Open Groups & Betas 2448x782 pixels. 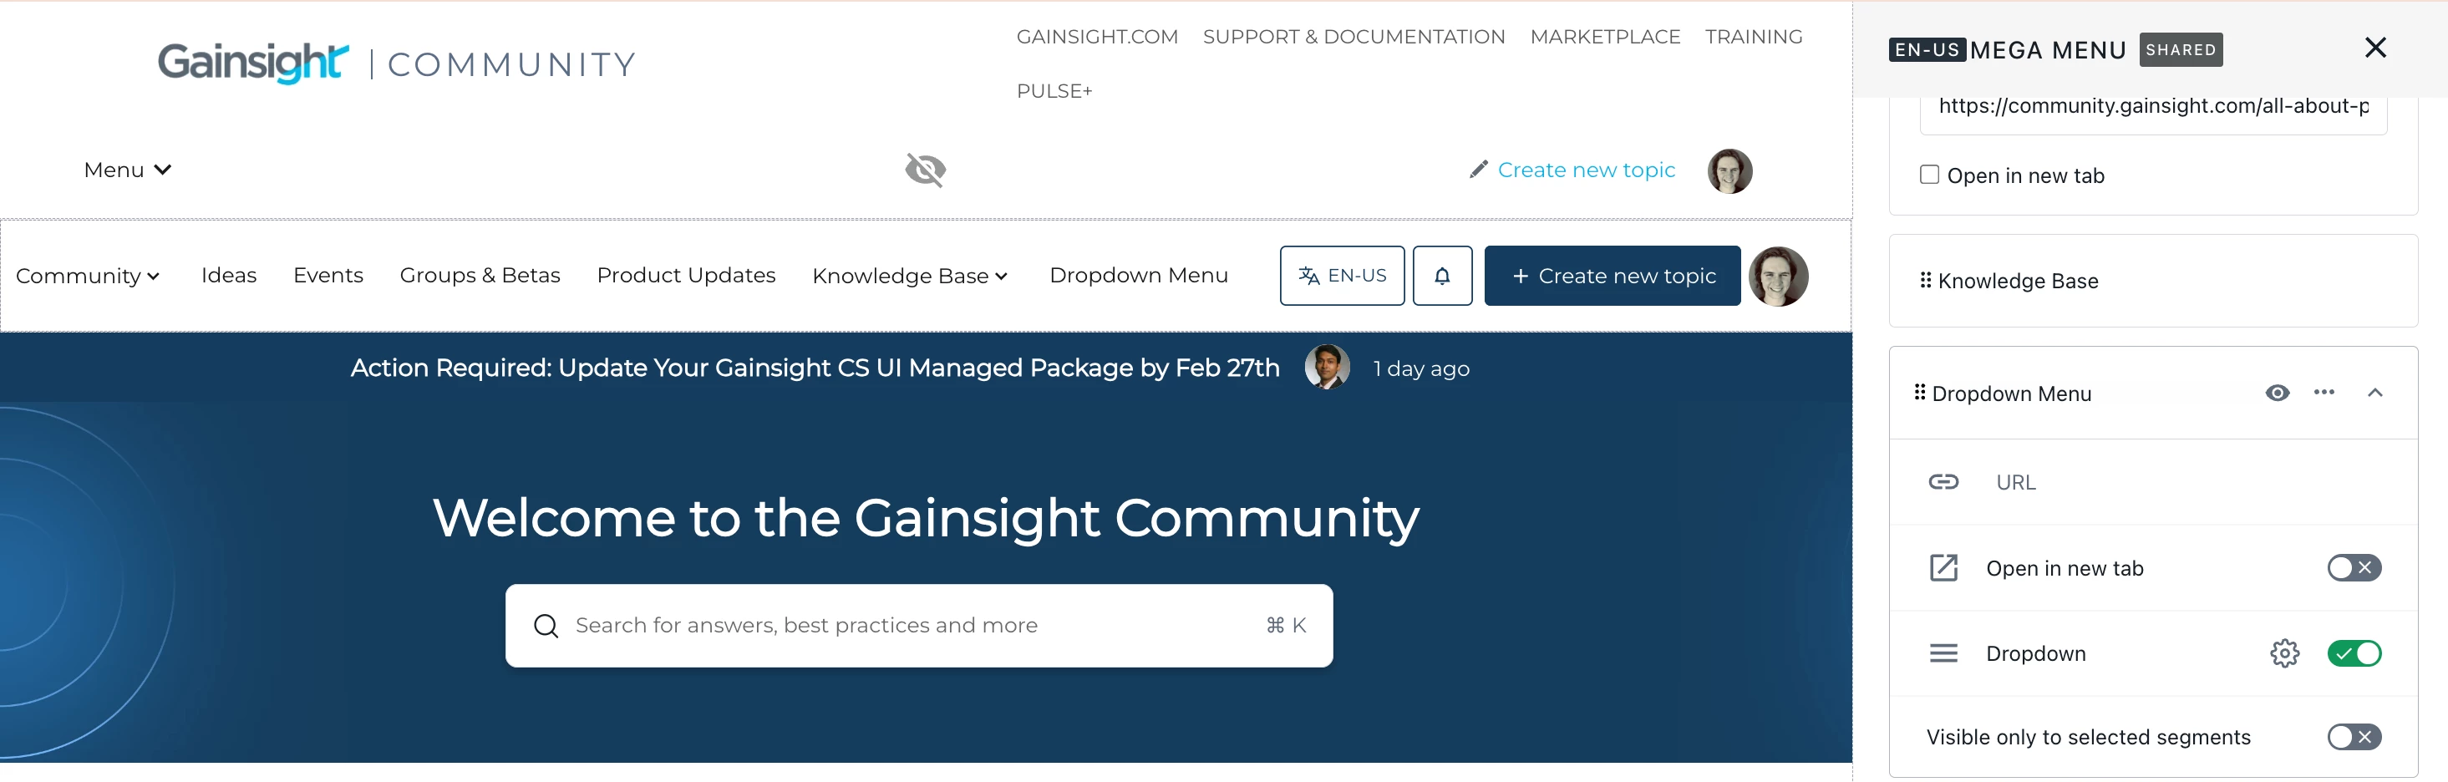(480, 276)
